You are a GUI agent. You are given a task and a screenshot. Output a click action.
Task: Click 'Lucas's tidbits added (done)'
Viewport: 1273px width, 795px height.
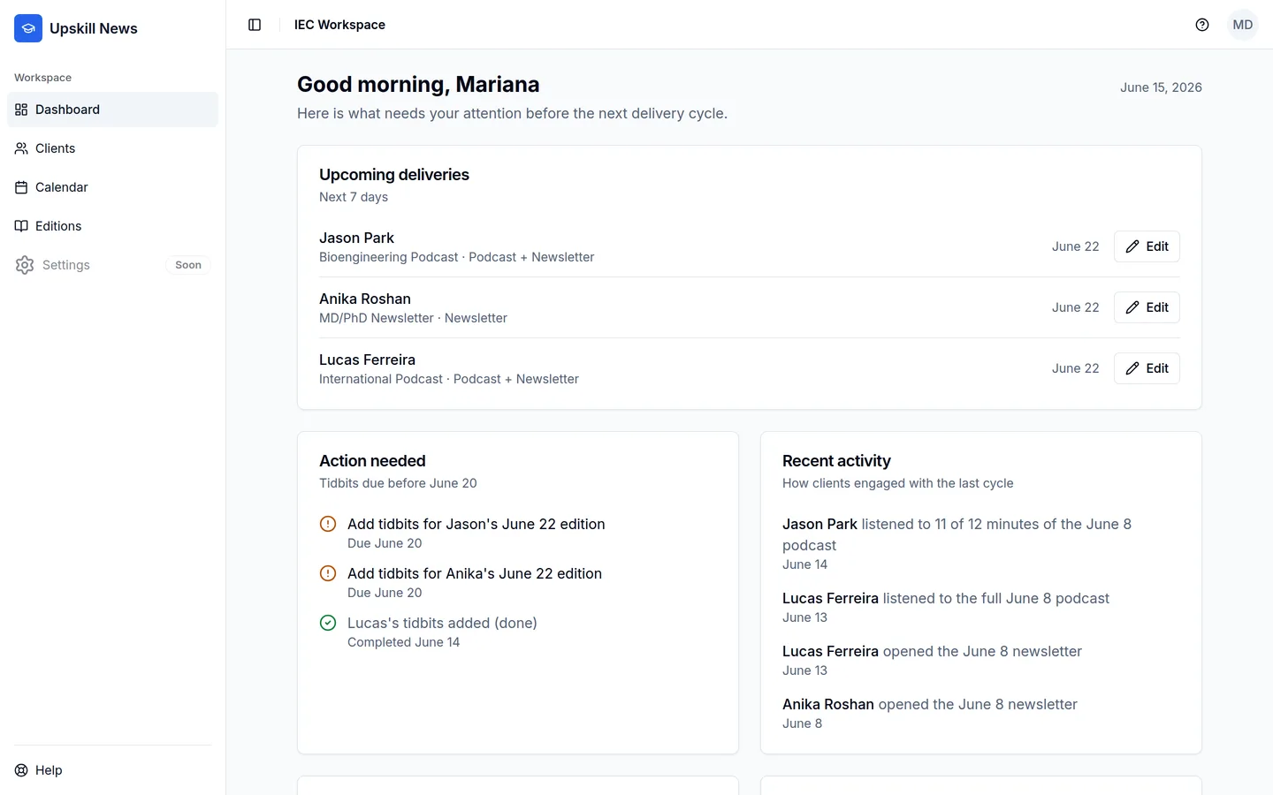click(x=442, y=623)
